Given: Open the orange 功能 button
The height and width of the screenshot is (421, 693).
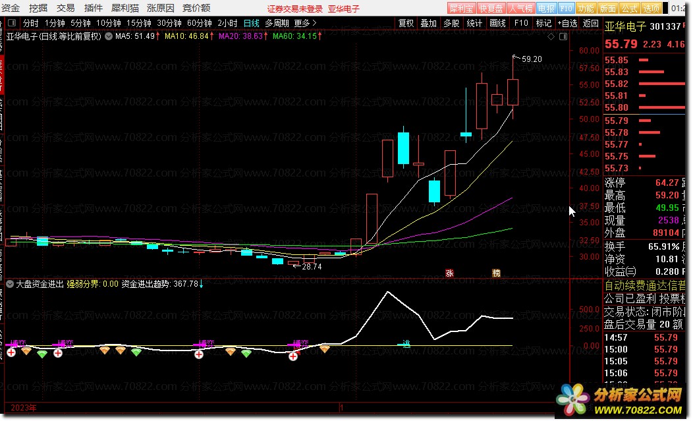Looking at the screenshot, I should (586, 9).
